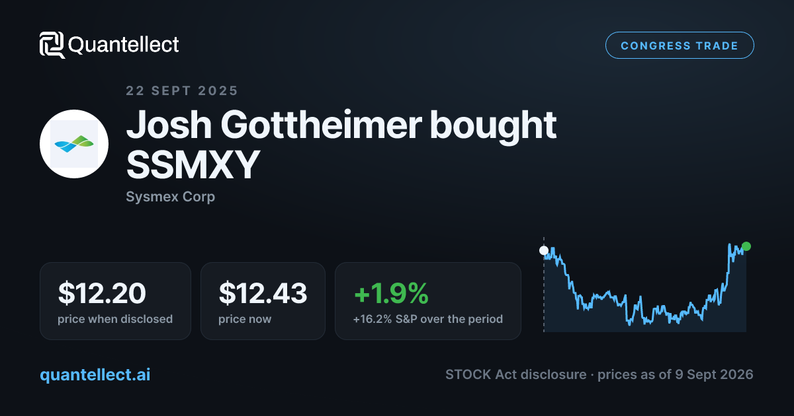Select the +1.9% return card
Screen dimensions: 794x416
tap(428, 301)
